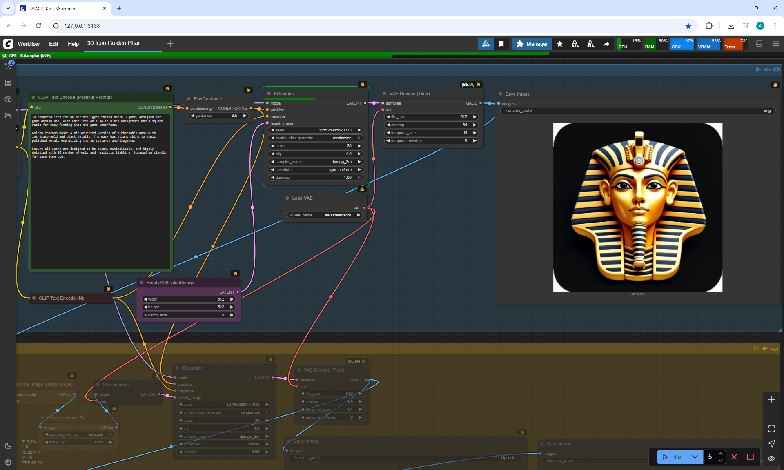Open the queue history sidebar icon

pyautogui.click(x=8, y=65)
